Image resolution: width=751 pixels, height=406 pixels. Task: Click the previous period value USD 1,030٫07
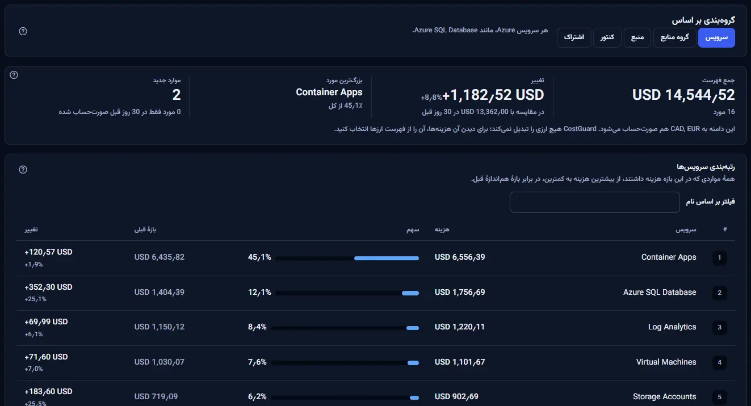[160, 362]
